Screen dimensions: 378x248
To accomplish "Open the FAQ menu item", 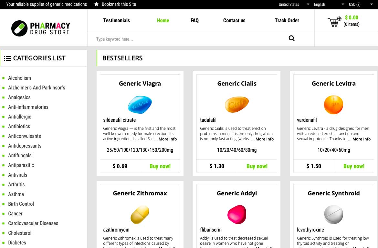I will 194,20.
